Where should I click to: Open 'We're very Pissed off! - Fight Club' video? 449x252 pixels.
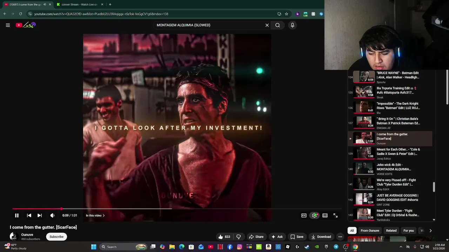click(390, 184)
